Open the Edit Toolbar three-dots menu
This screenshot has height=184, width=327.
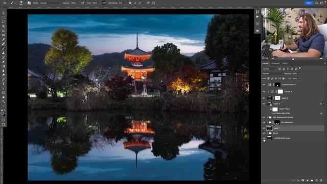(4, 106)
